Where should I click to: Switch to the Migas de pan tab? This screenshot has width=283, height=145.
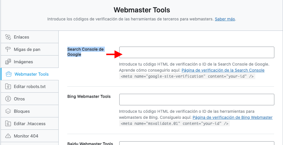[x=29, y=49]
